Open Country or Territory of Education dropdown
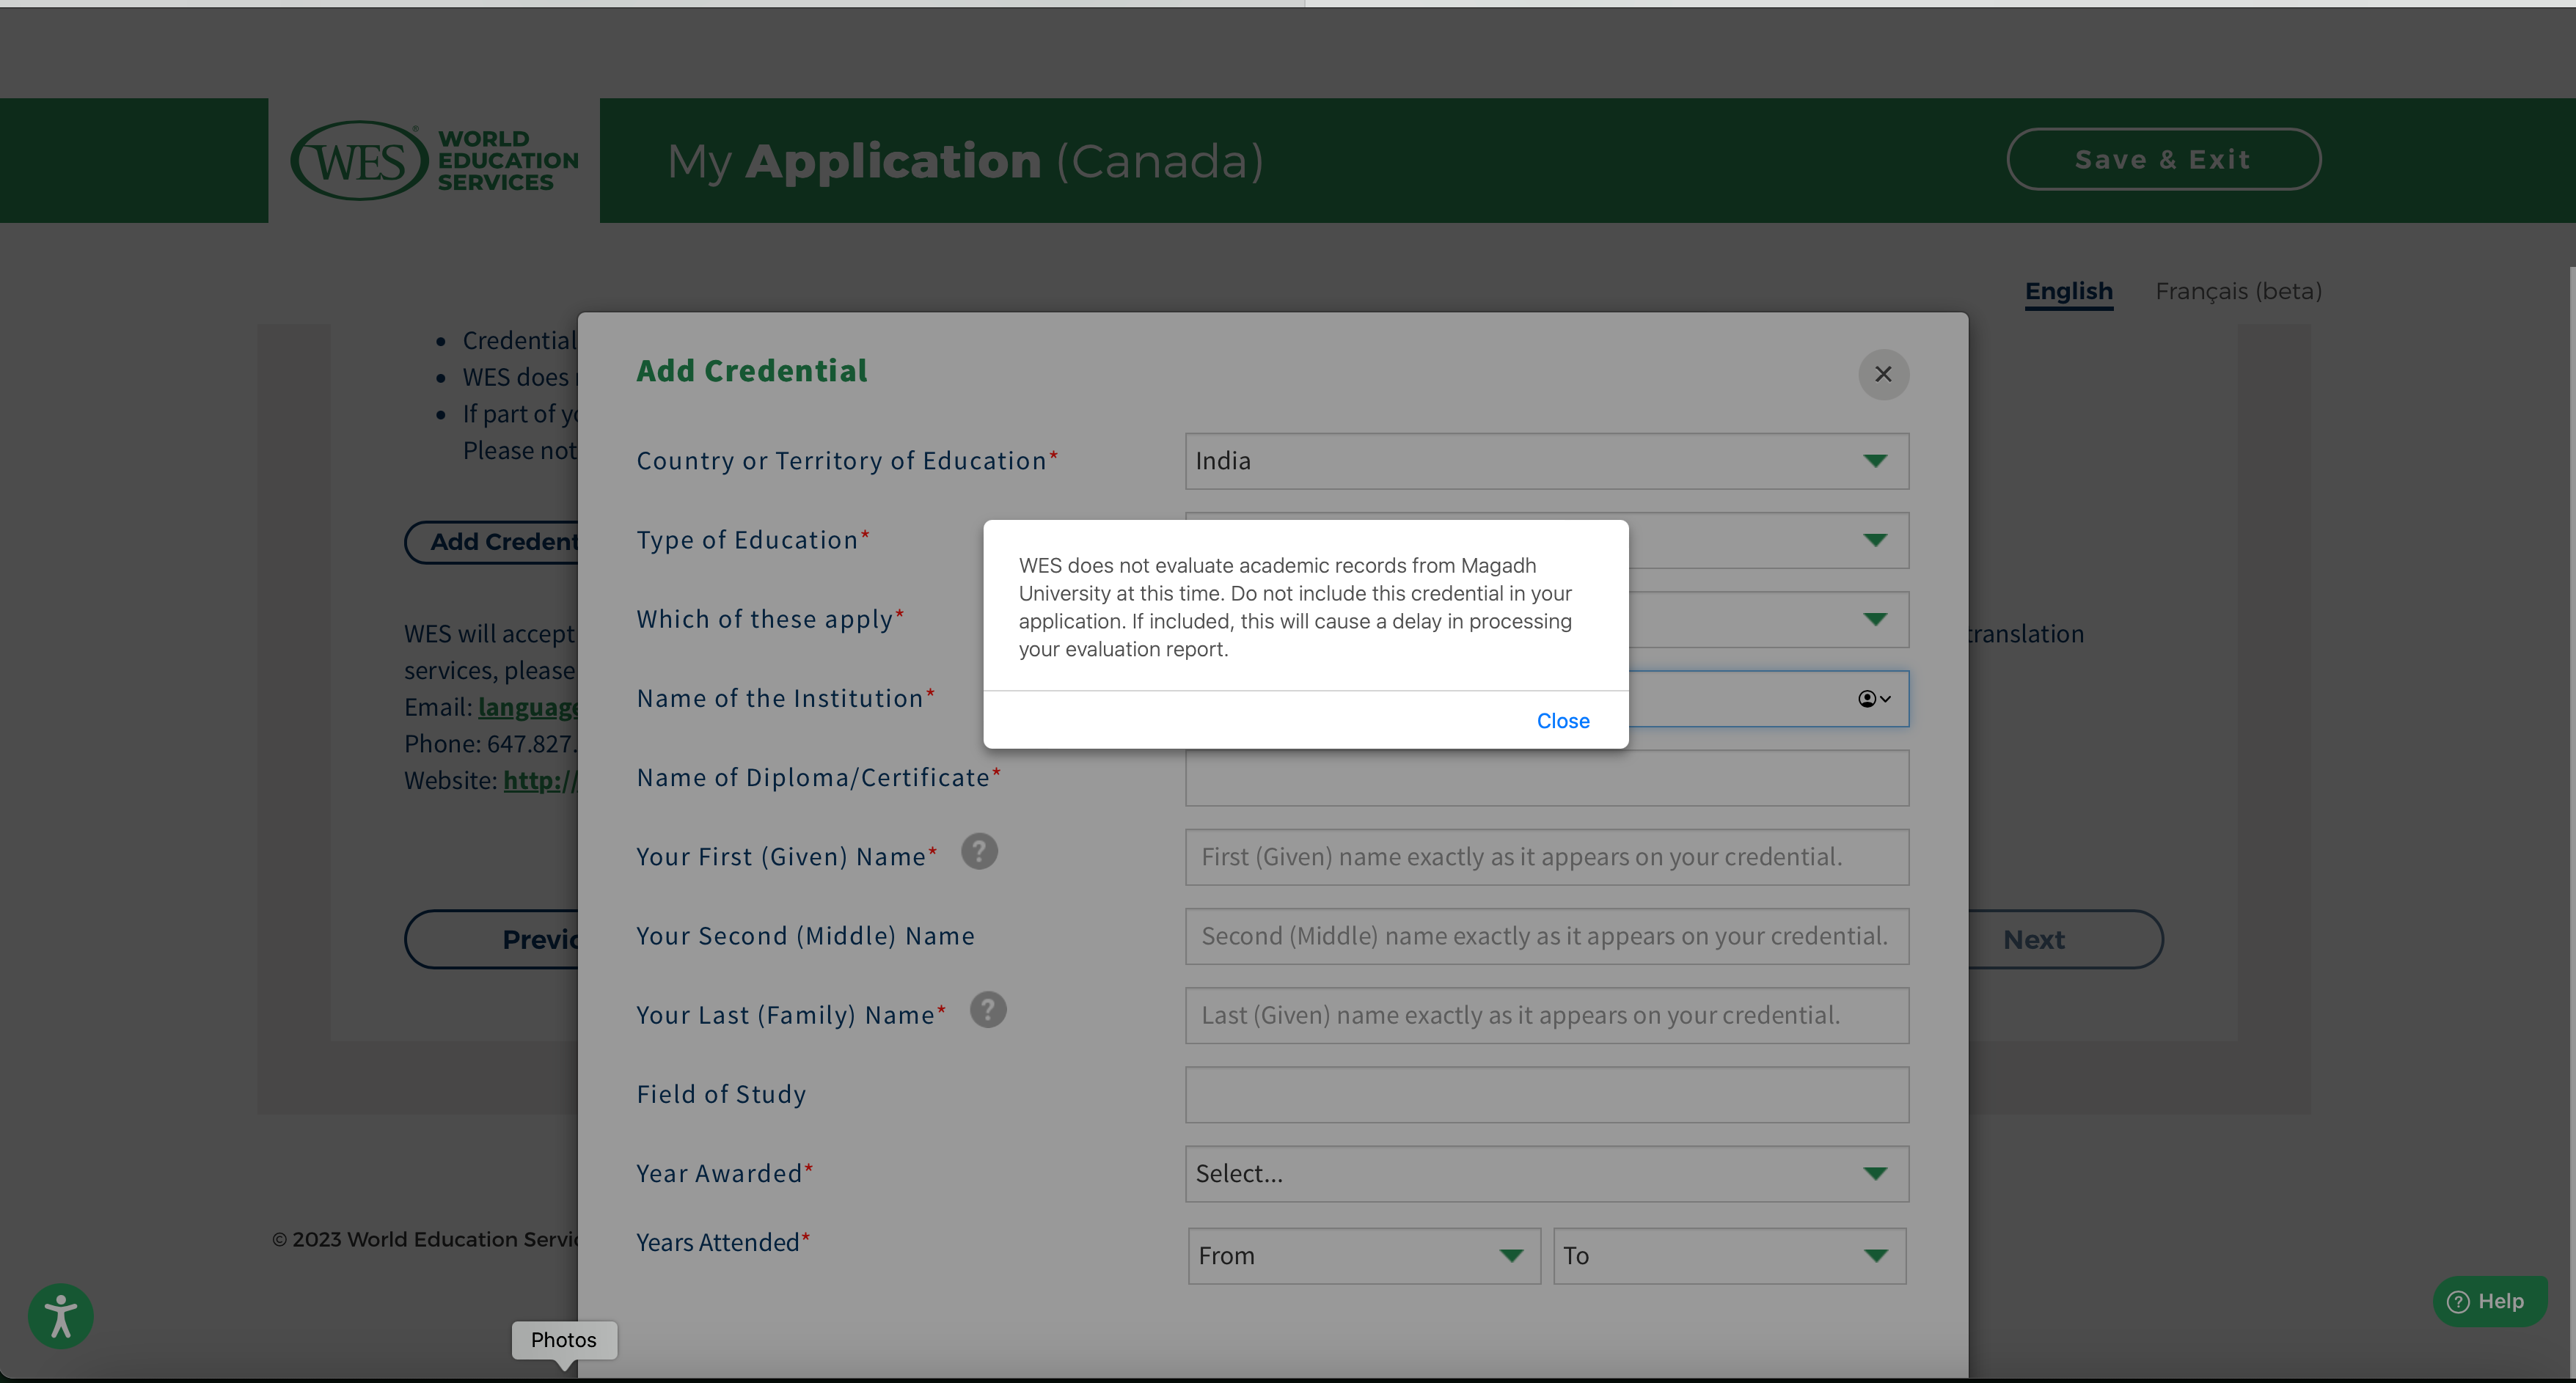The width and height of the screenshot is (2576, 1383). click(1546, 461)
